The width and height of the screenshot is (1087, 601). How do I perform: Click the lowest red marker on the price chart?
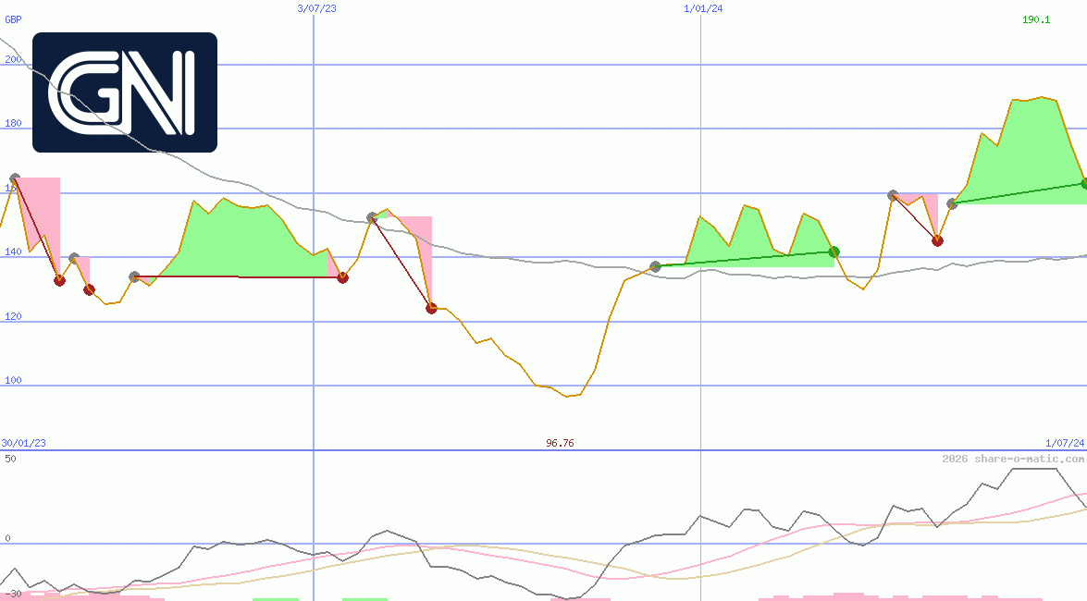coord(431,308)
